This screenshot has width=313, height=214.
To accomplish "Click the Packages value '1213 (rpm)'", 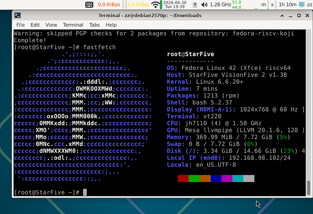I will tap(221, 96).
